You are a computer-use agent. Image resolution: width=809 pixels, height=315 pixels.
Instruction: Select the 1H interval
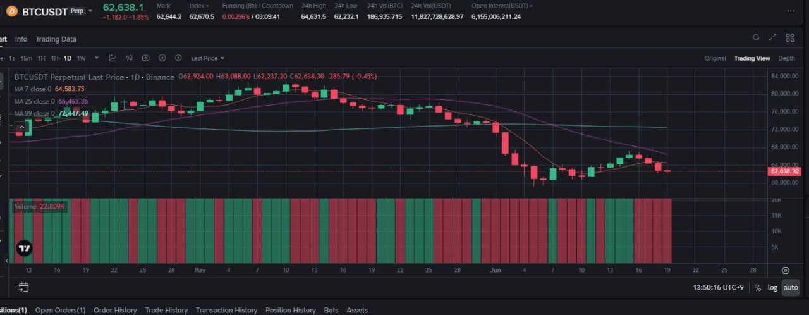point(41,58)
